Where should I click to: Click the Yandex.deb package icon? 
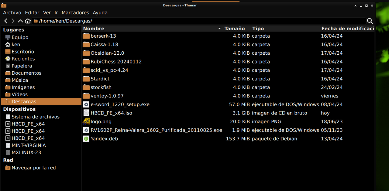click(86, 139)
